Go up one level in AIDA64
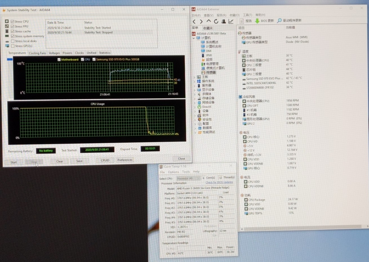369x262 pixels. coord(208,21)
